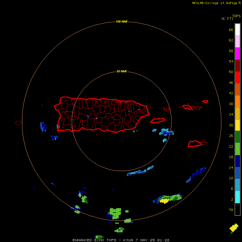Click the yellow legend swatch
This screenshot has width=242, height=242.
tap(237, 125)
